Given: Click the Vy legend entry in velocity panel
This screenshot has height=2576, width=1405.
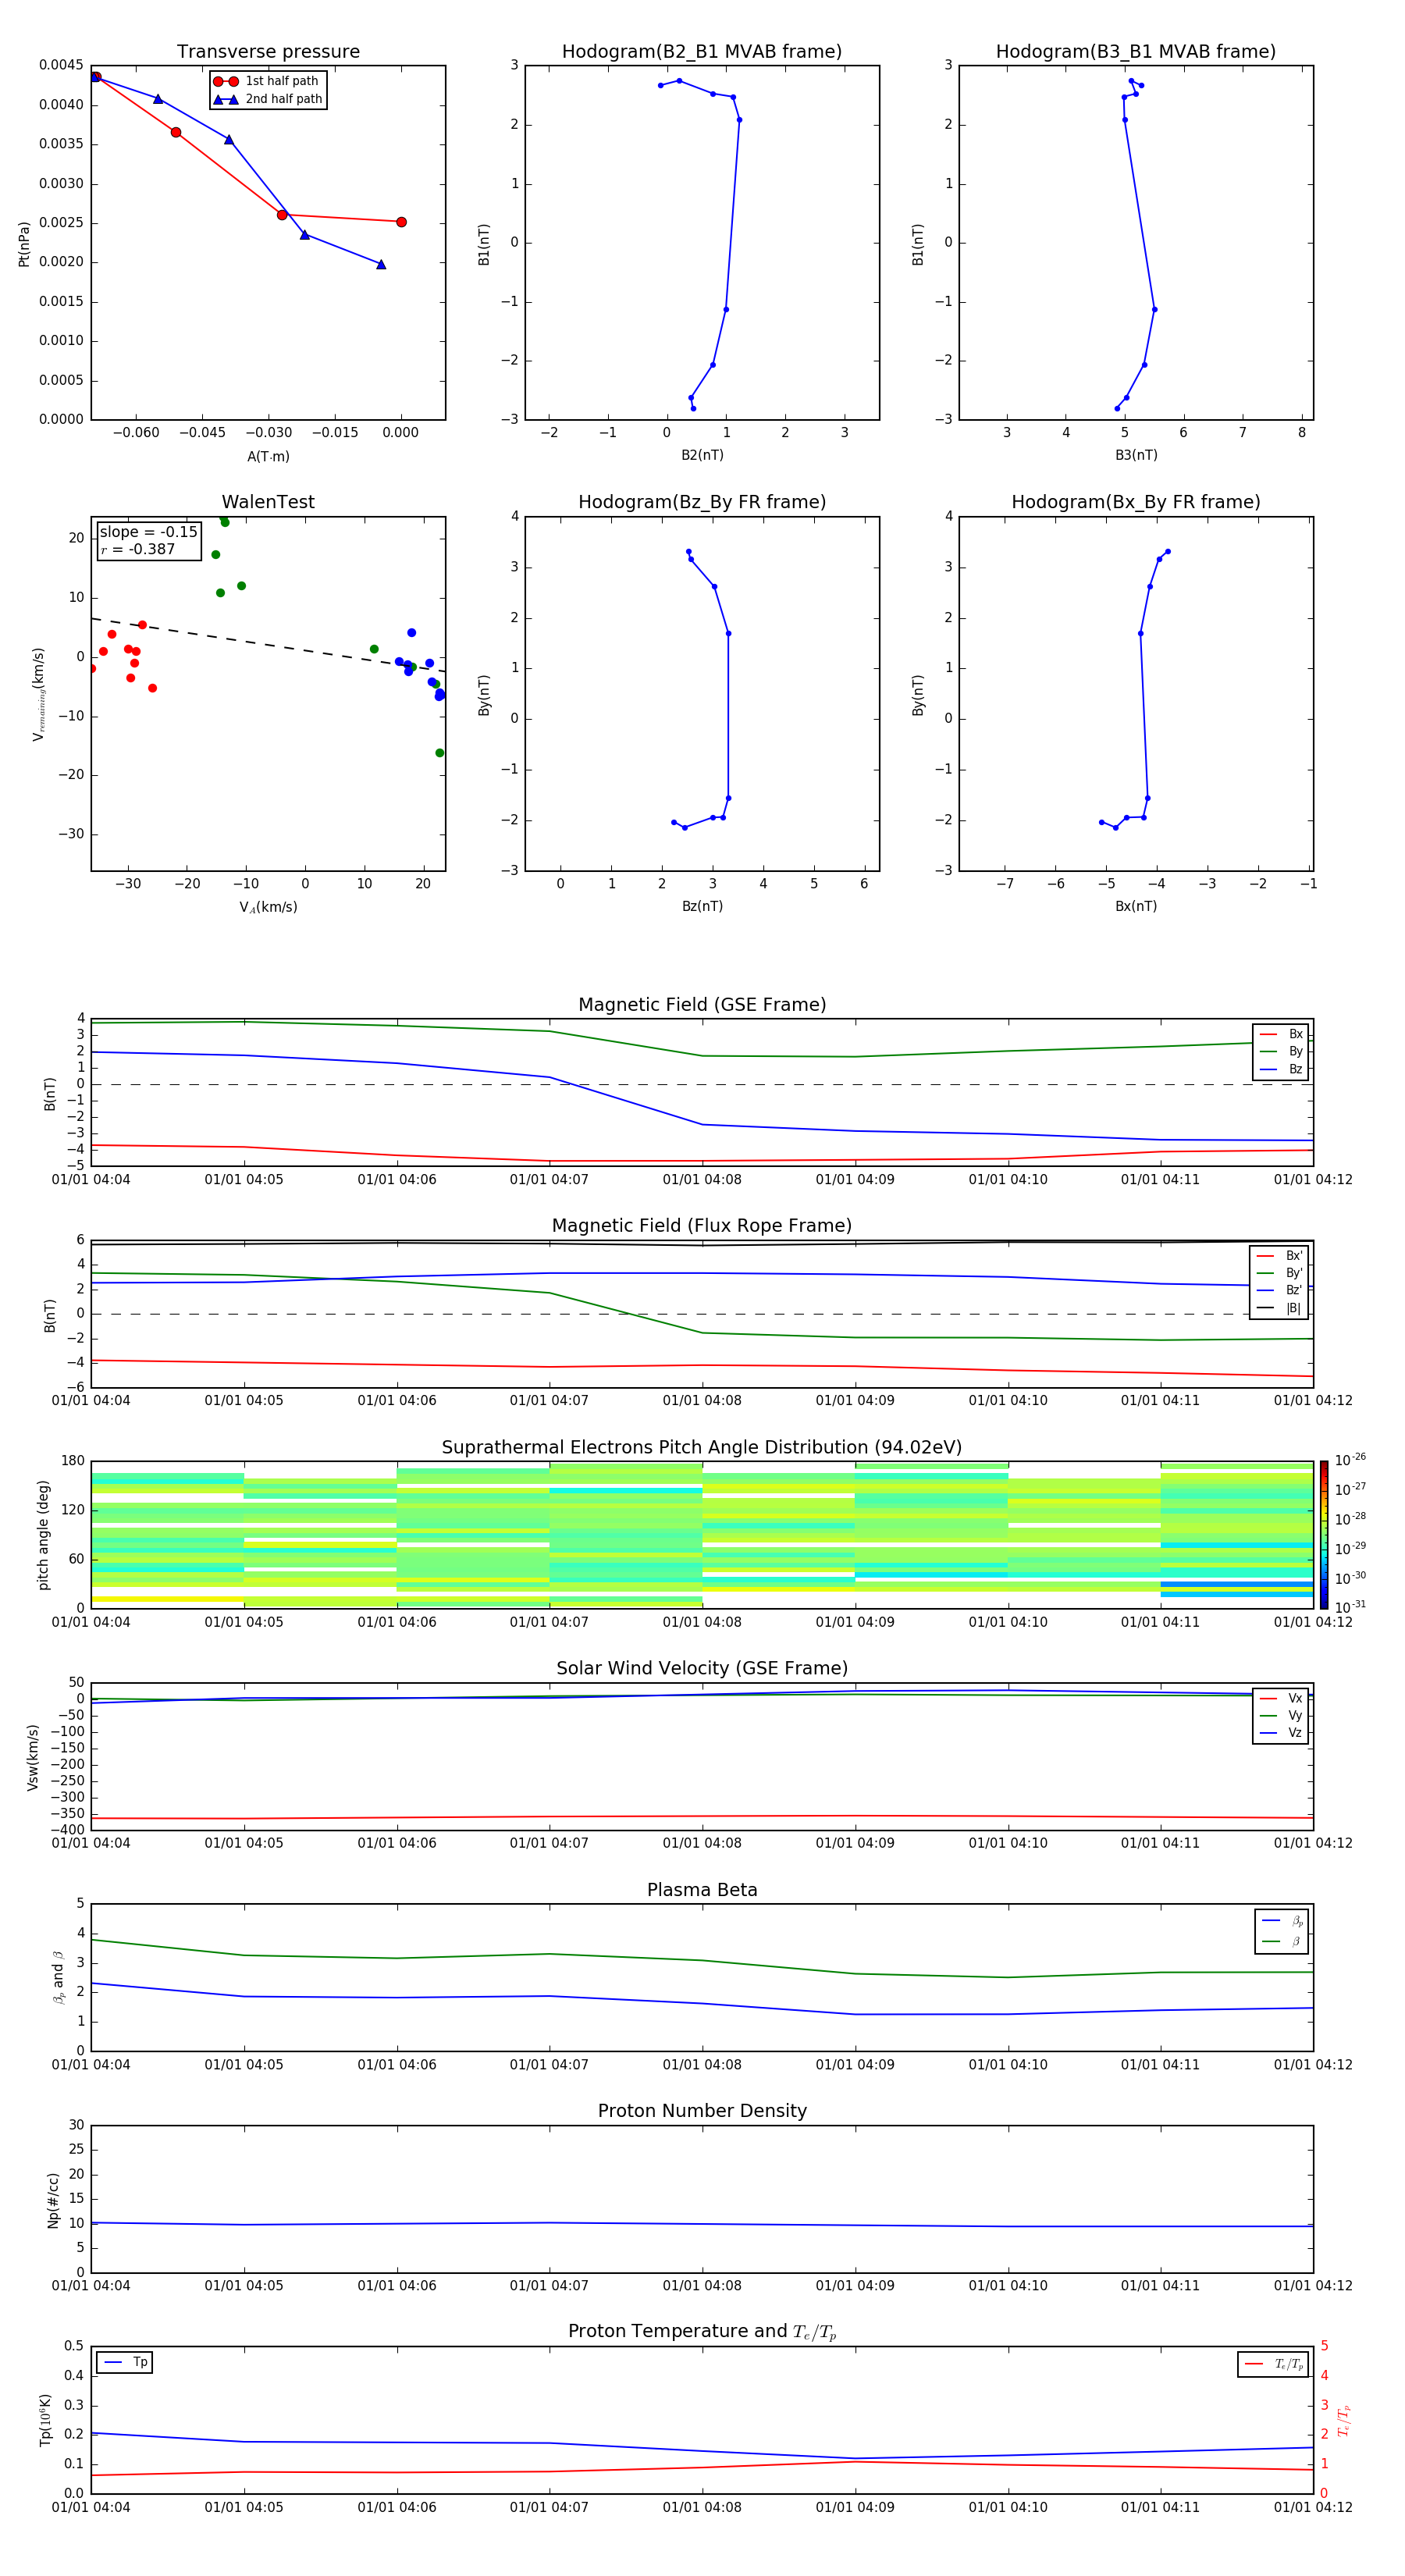Looking at the screenshot, I should 1281,1715.
